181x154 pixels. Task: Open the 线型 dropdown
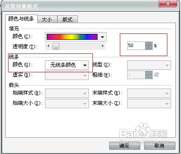149,65
